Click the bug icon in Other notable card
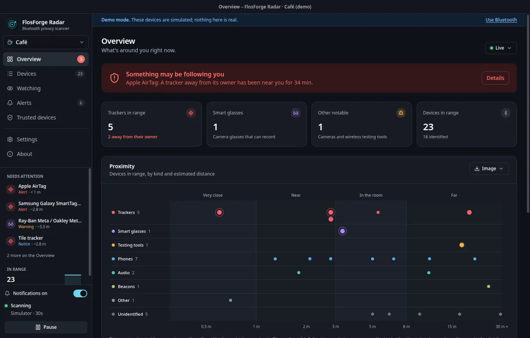Image resolution: width=530 pixels, height=338 pixels. (x=401, y=113)
